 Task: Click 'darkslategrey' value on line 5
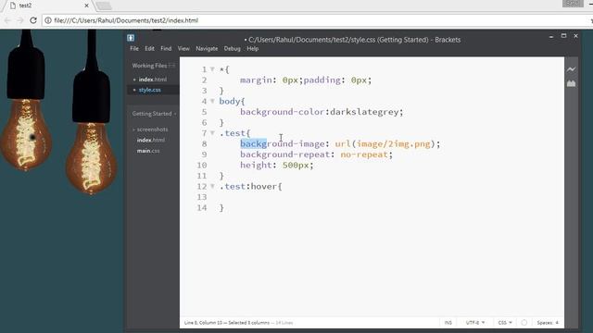click(364, 112)
